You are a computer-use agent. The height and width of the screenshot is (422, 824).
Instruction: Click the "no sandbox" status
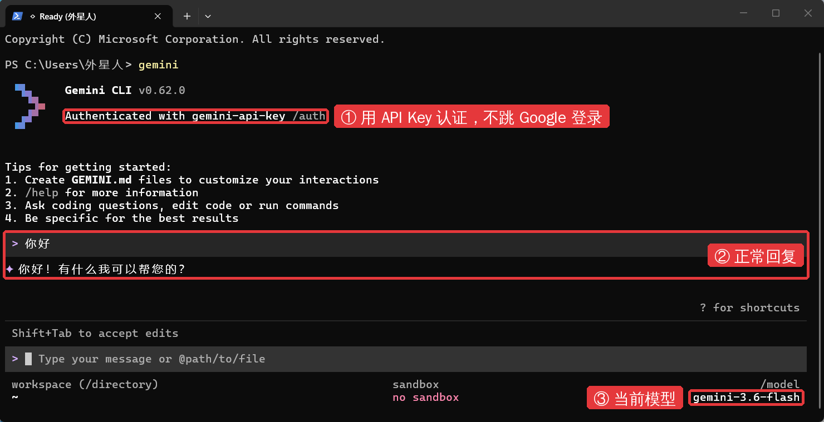point(426,397)
